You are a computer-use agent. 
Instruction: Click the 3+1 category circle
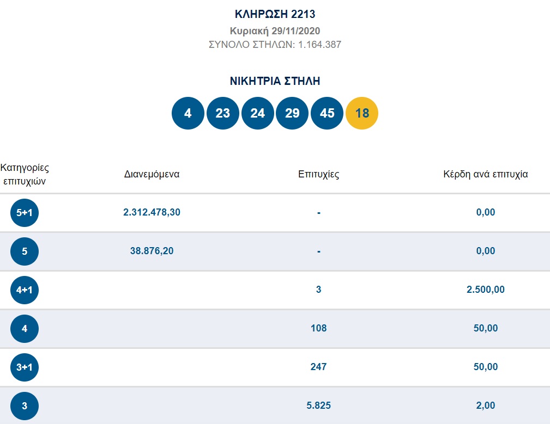(25, 367)
